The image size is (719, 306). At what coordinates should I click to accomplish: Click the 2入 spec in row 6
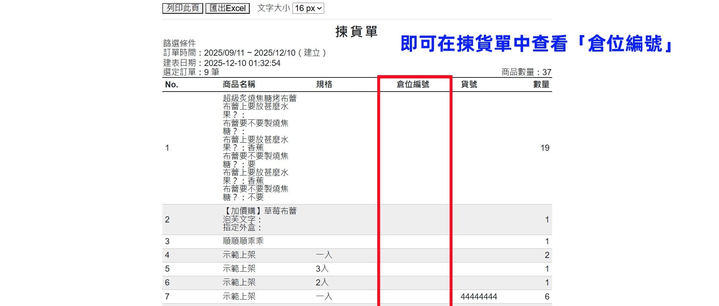[x=322, y=282]
